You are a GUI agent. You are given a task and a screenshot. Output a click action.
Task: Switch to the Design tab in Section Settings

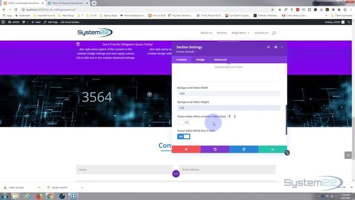200,59
